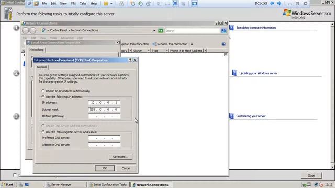Select the Networking tab
Viewport: 335px width, 188px height.
37,50
